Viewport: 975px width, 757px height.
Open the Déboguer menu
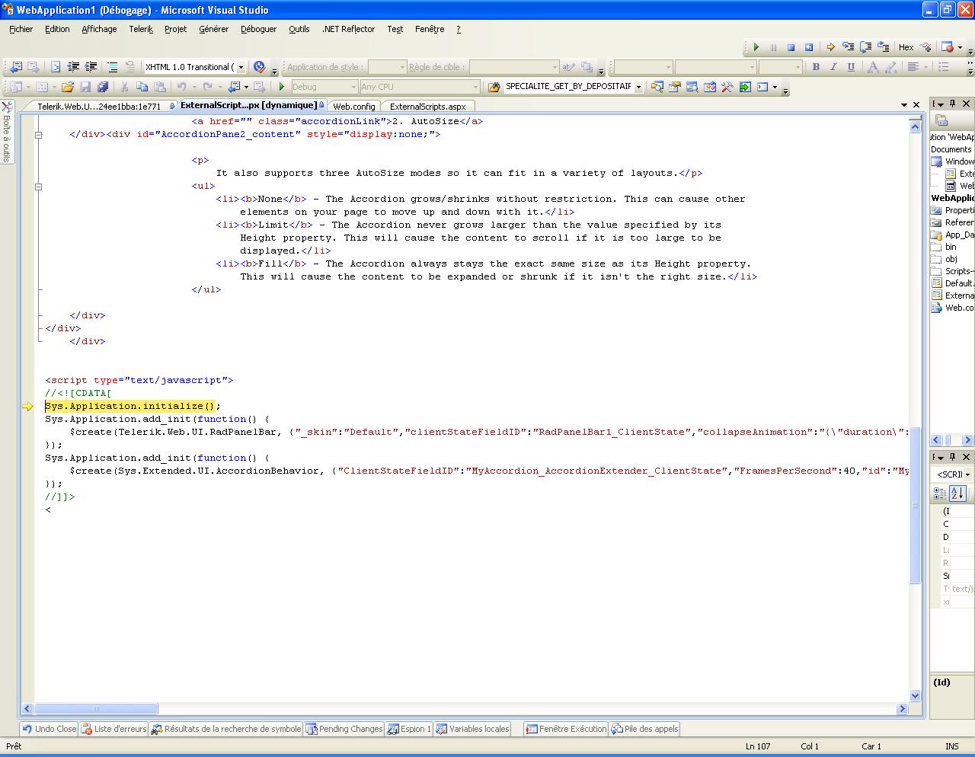coord(259,29)
